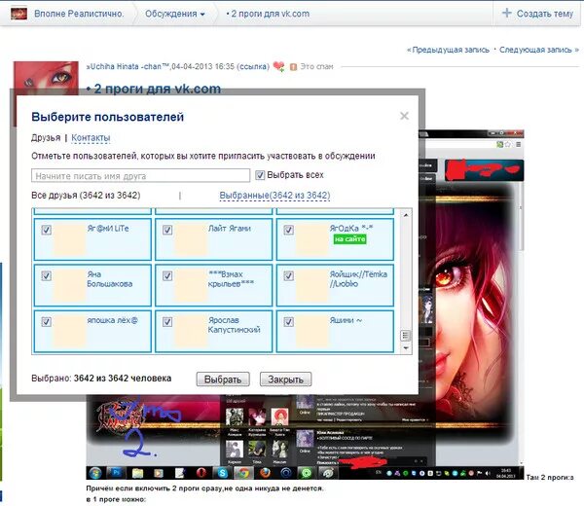
Task: Click the clock in the embedded taskbar
Action: click(506, 473)
